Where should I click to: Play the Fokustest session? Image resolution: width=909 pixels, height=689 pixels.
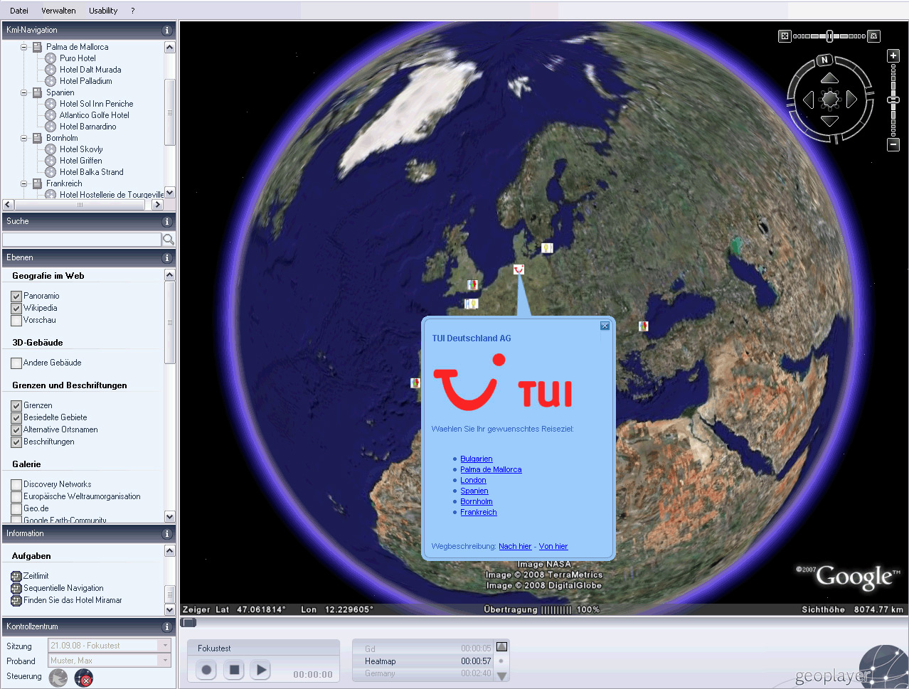coord(261,669)
